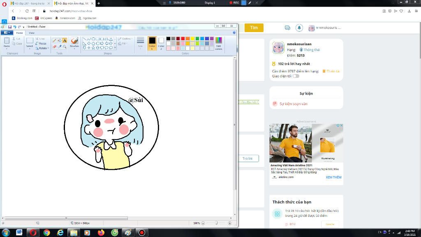Select the Color picker eyedropper tool
Image resolution: width=421 pixels, height=237 pixels.
[x=60, y=46]
